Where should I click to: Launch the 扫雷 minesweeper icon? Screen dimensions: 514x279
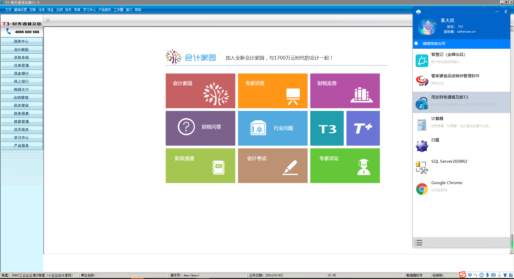click(422, 146)
